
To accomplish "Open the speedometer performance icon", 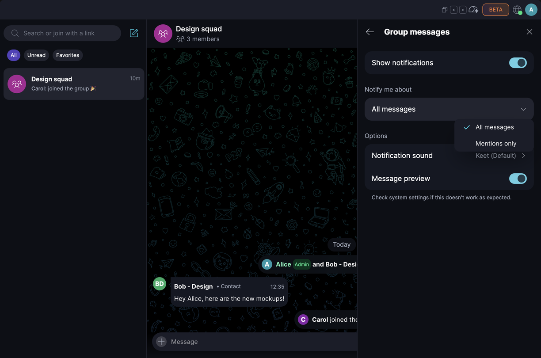I will click(x=473, y=10).
